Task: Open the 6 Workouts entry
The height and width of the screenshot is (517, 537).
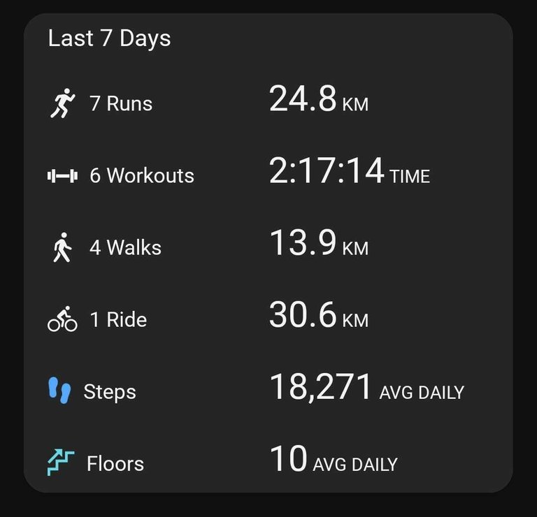Action: [x=142, y=175]
